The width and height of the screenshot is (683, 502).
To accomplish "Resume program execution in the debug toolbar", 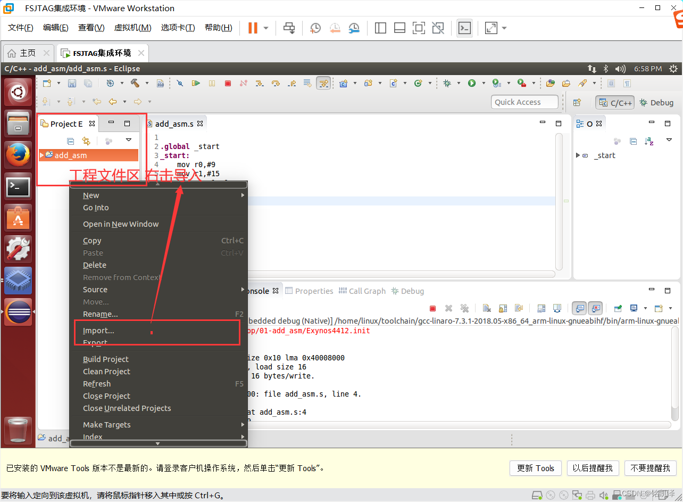I will click(x=196, y=84).
